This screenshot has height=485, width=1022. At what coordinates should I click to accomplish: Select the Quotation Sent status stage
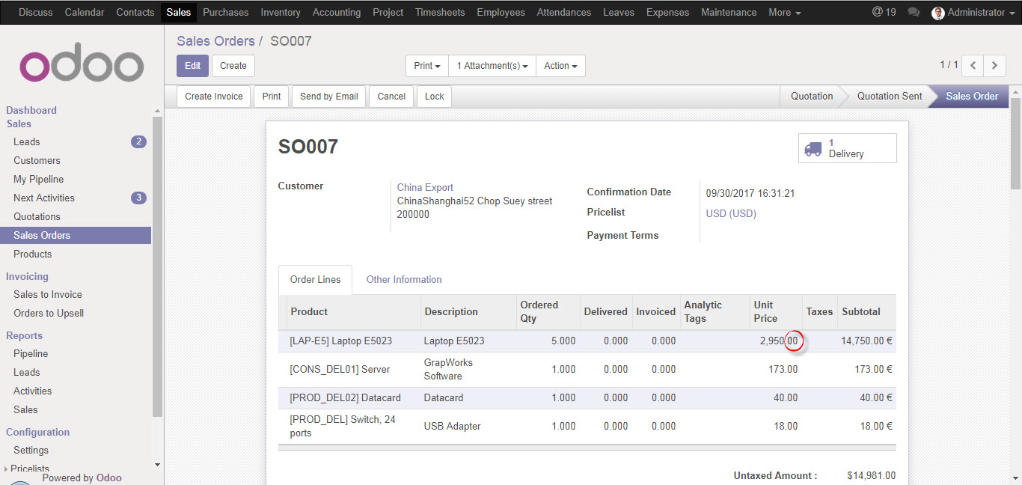point(889,97)
